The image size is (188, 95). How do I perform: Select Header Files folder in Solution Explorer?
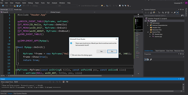[x=156, y=28]
